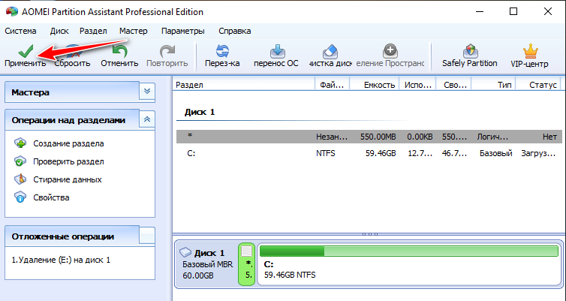Sort by the Статус column header
This screenshot has height=301, width=566.
537,85
